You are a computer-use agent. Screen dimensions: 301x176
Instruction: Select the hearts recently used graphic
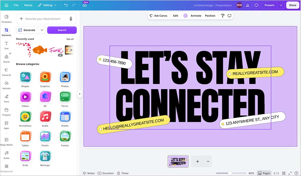[24, 50]
